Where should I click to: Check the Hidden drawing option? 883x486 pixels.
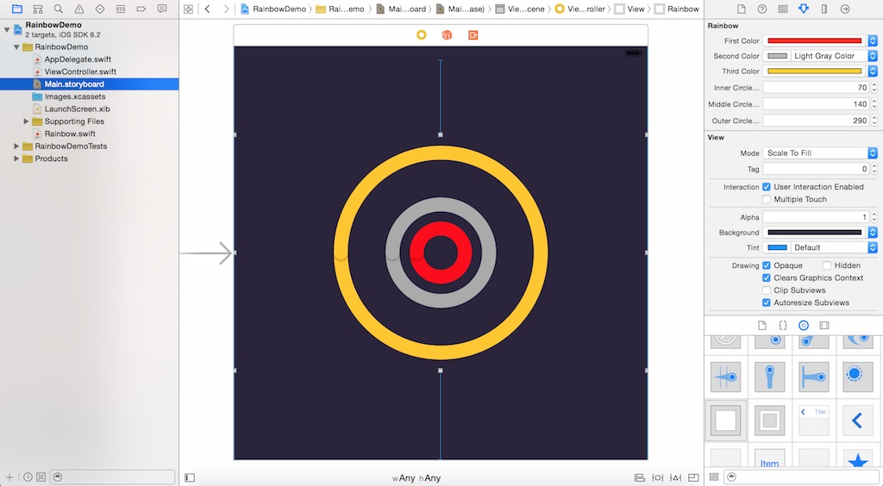[827, 265]
